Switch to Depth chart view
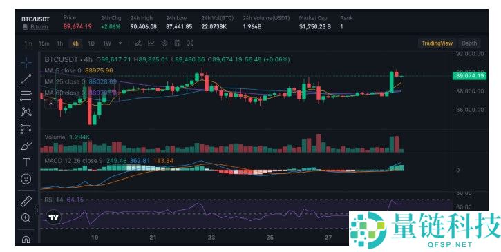Image resolution: width=501 pixels, height=252 pixels. 469,43
